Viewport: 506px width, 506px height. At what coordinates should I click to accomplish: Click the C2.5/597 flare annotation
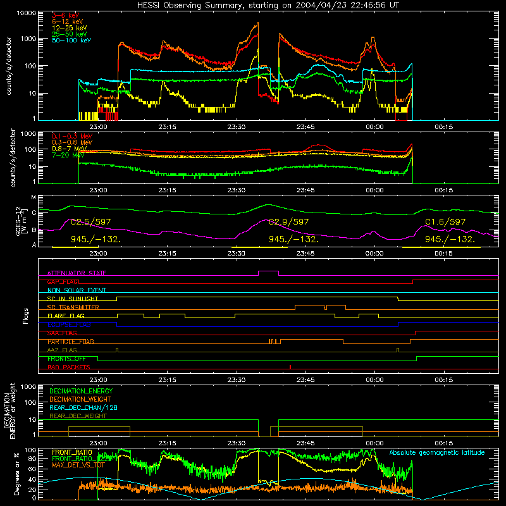click(x=90, y=222)
